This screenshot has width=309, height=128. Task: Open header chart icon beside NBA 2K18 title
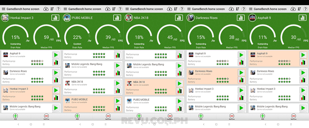(x=179, y=18)
